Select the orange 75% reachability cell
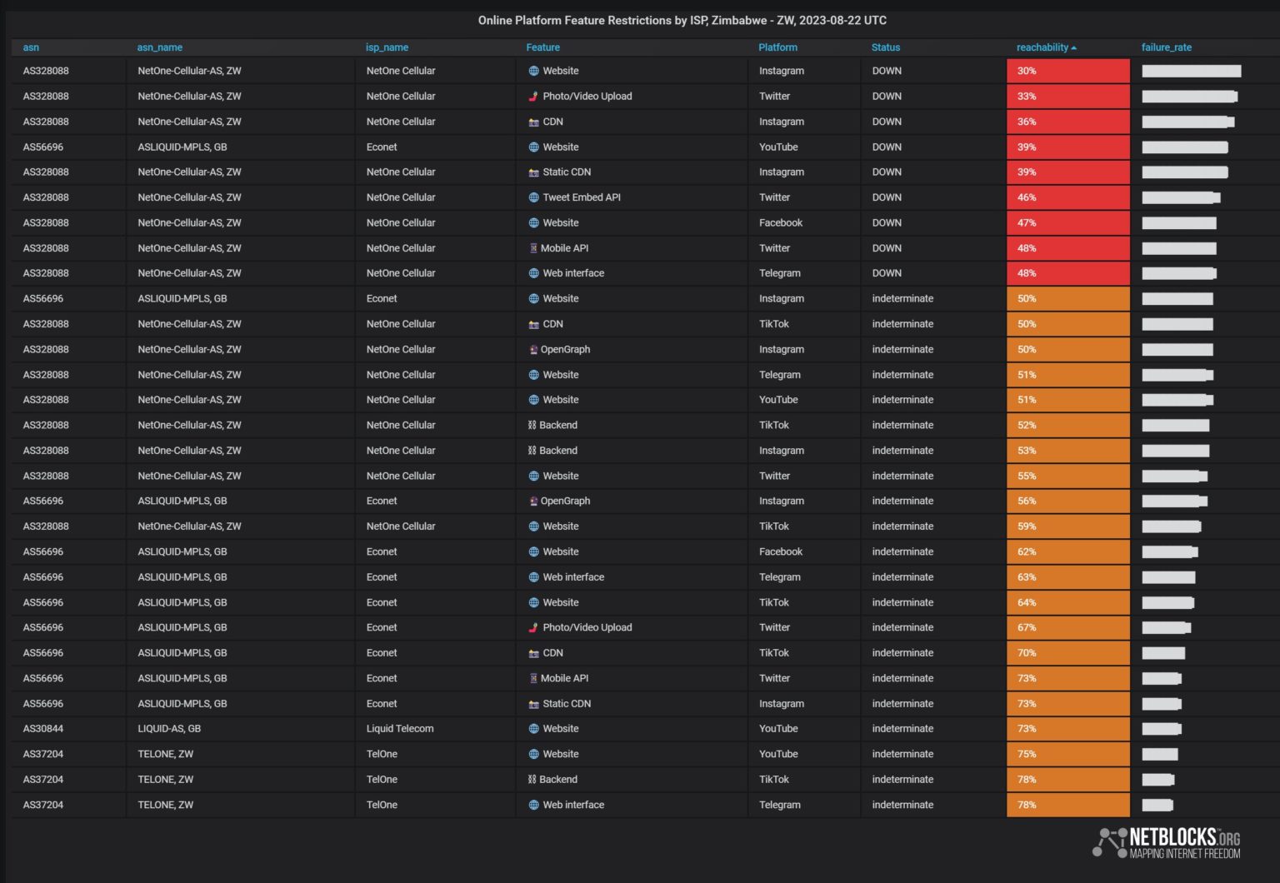Viewport: 1280px width, 883px height. click(x=1068, y=755)
